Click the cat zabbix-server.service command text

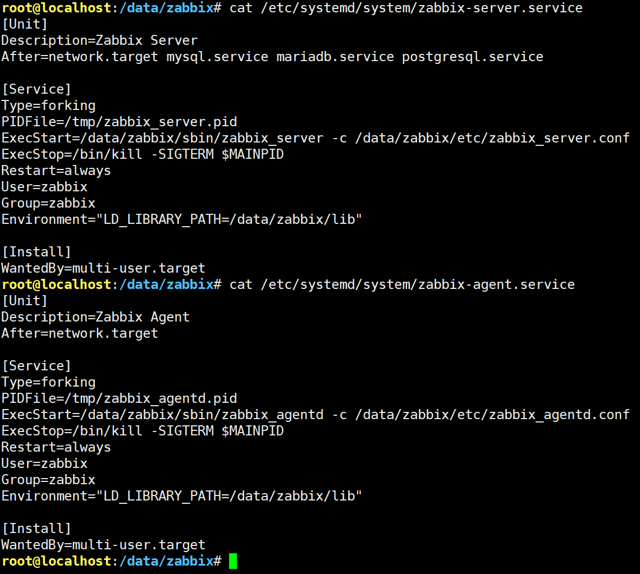pos(406,8)
